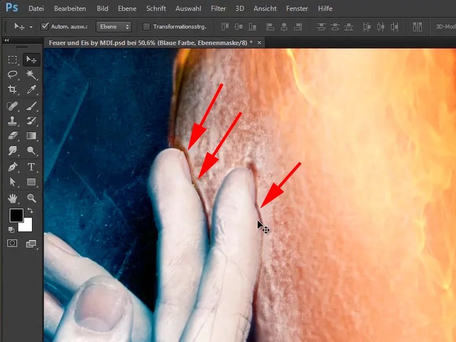The height and width of the screenshot is (342, 456).
Task: Open the 3D menu
Action: (239, 9)
